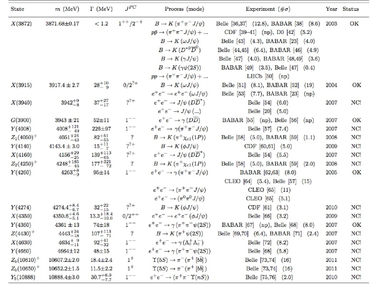Select the Y(4260) state cell
Viewport: 373px width, 284px height.
[21, 172]
